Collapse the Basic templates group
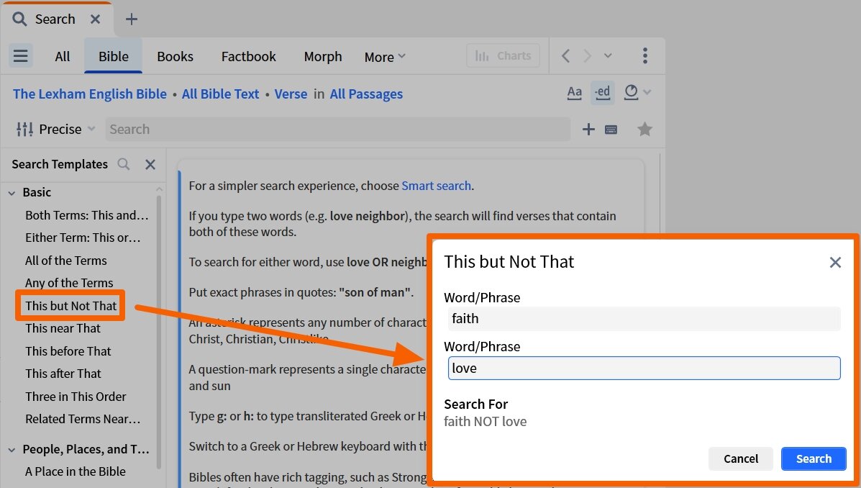The width and height of the screenshot is (861, 488). point(12,193)
